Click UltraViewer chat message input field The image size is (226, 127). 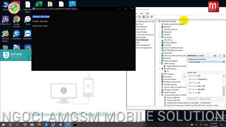203,99
